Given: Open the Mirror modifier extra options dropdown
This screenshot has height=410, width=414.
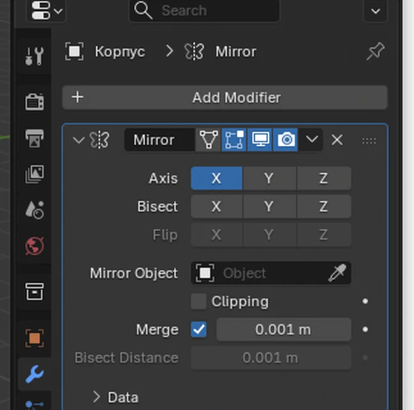Looking at the screenshot, I should click(x=311, y=140).
